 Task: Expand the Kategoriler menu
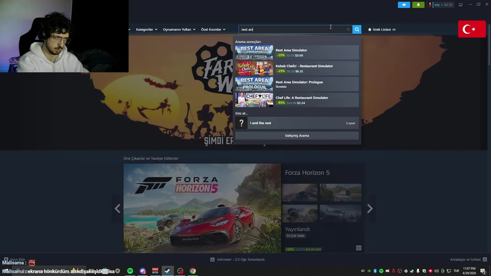click(147, 30)
